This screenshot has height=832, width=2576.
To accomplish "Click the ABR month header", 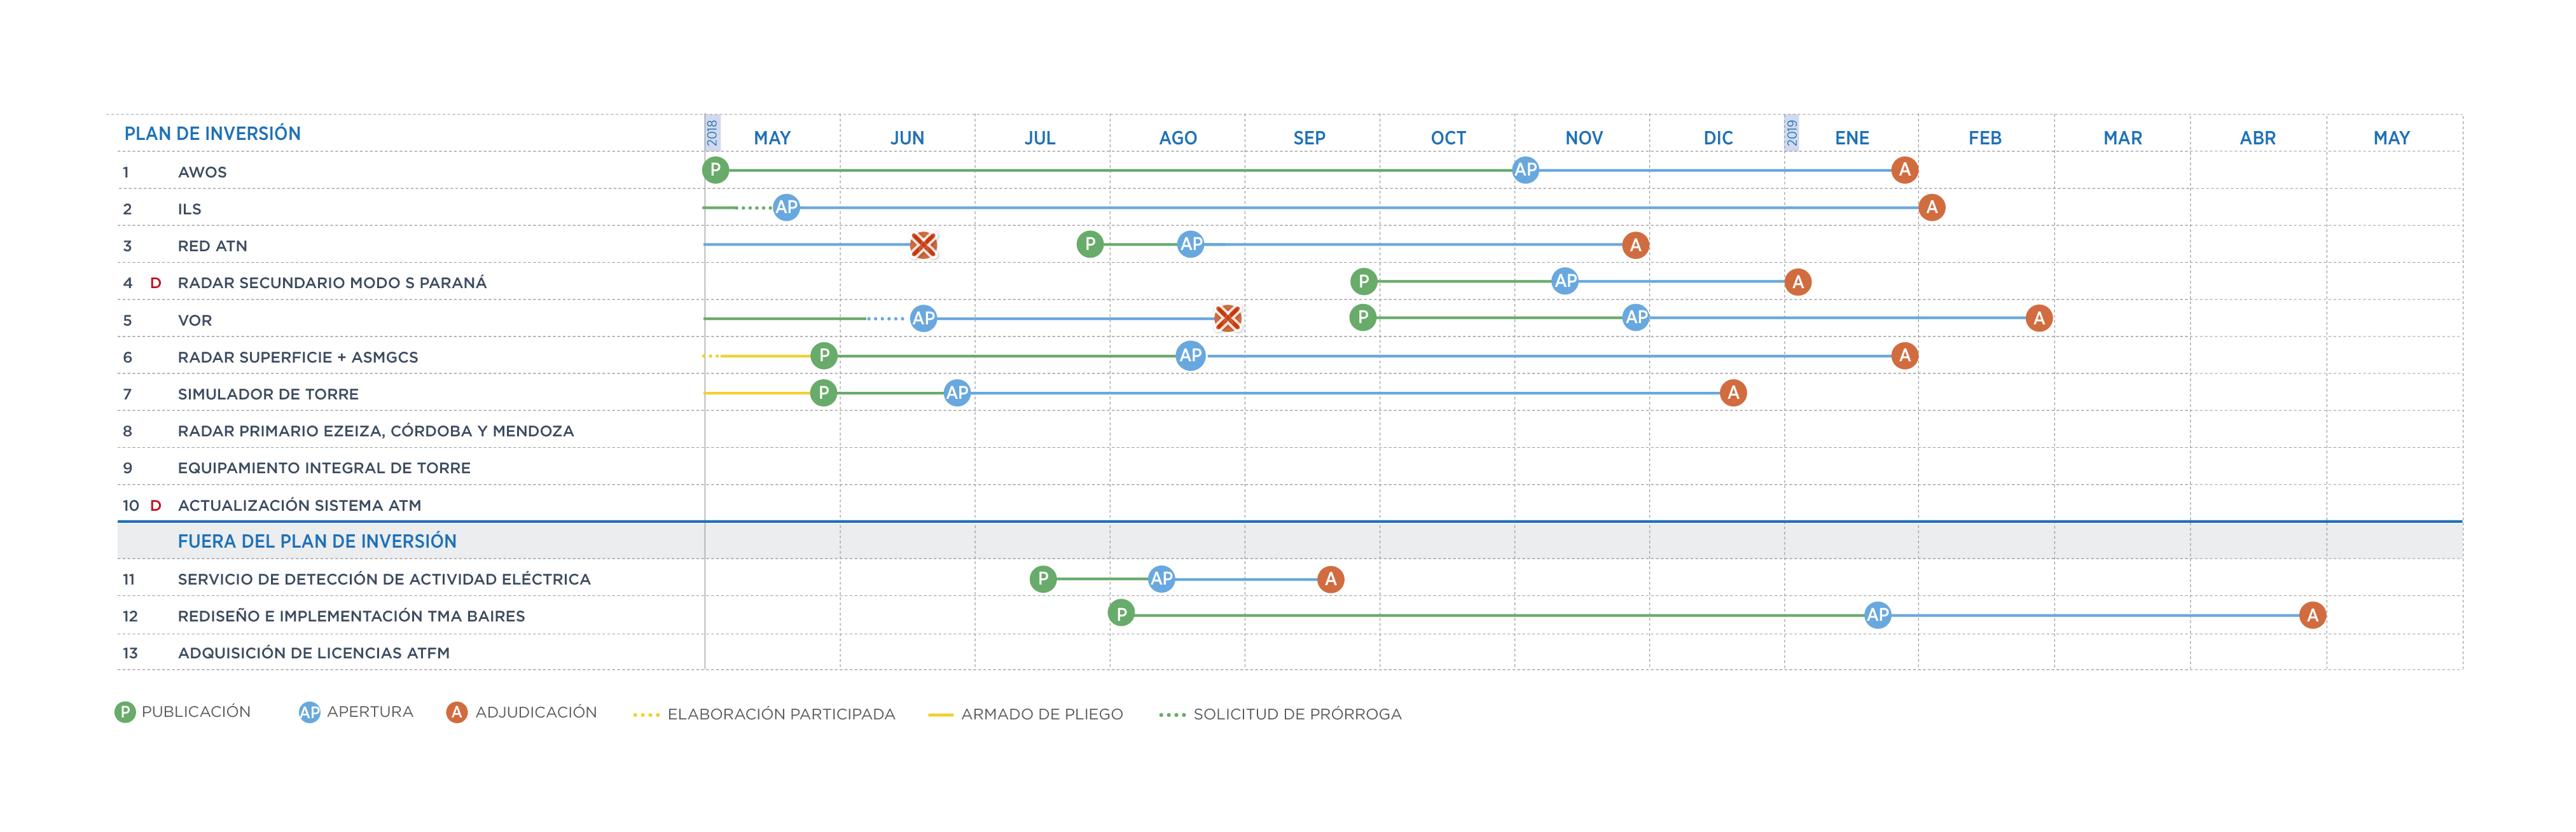I will point(2257,138).
